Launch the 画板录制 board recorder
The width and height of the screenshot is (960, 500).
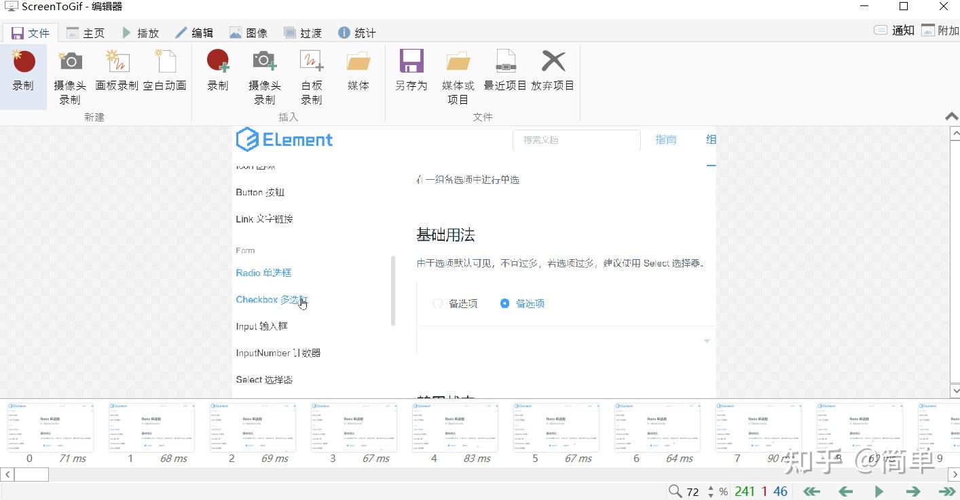[x=117, y=70]
